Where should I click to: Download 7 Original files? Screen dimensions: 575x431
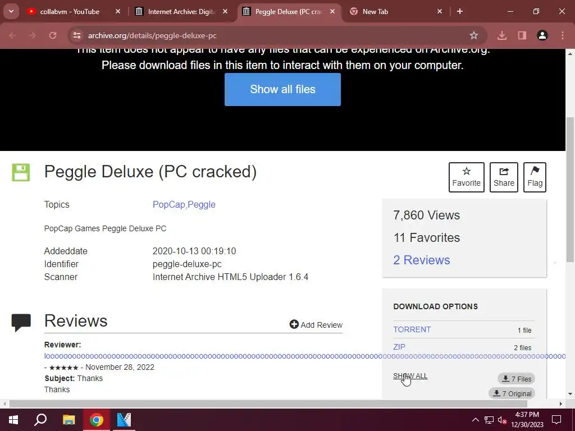[x=512, y=393]
